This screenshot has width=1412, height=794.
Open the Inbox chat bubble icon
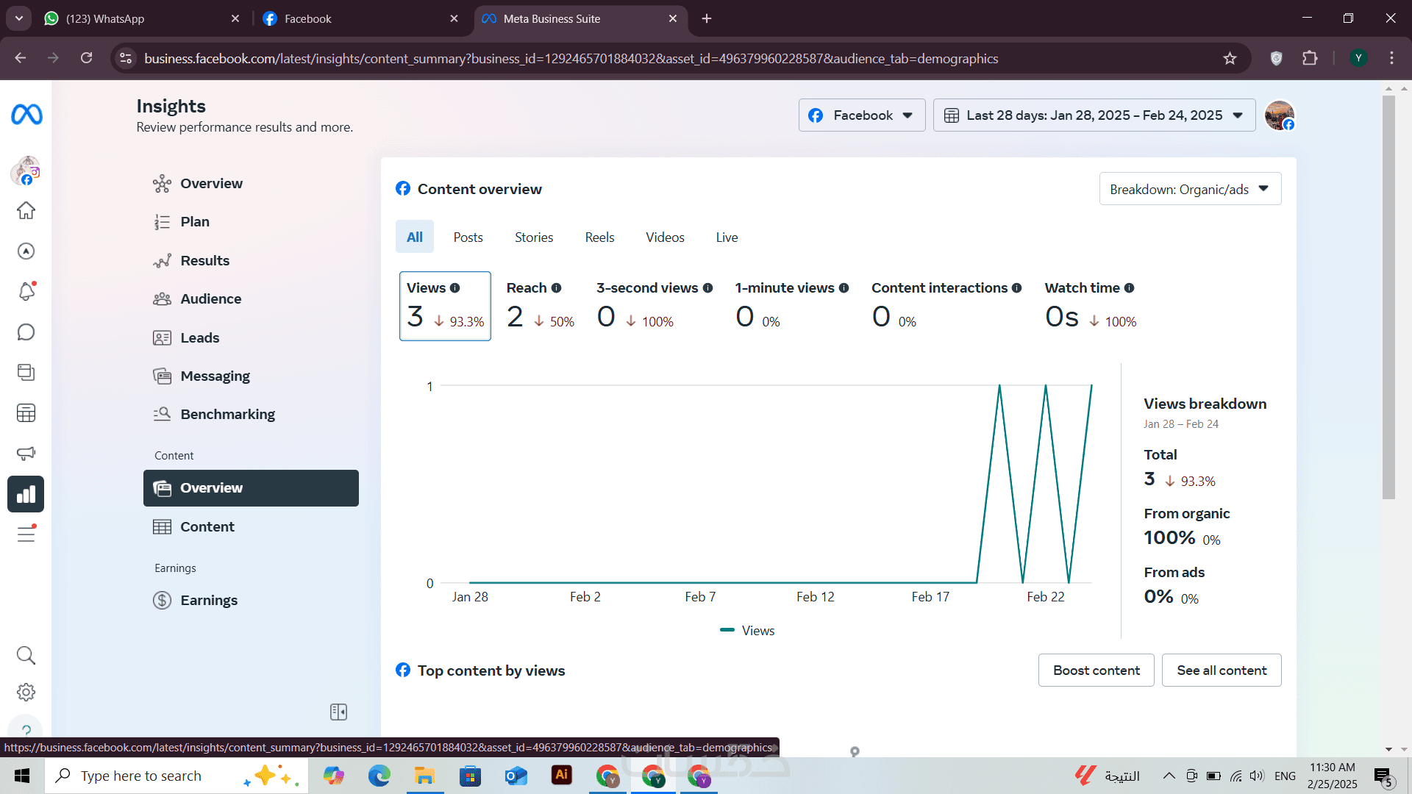(26, 332)
